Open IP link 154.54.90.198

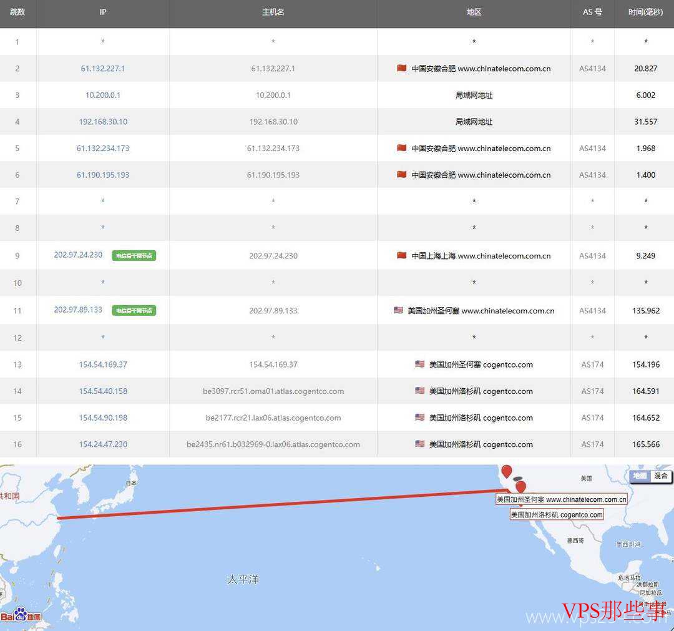click(x=103, y=418)
